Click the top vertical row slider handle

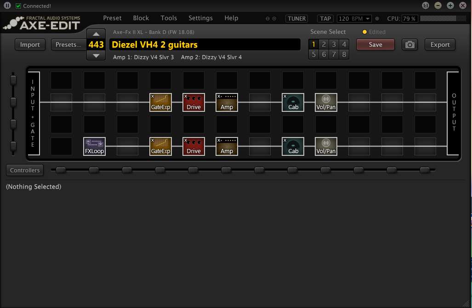13,80
